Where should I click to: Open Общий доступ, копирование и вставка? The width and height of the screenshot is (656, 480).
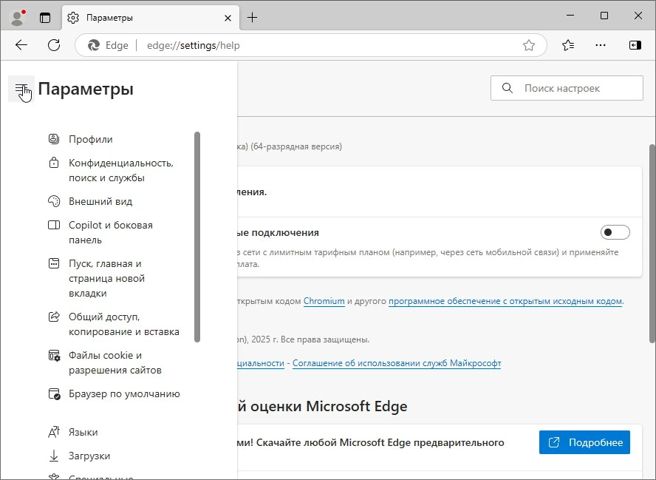click(124, 324)
